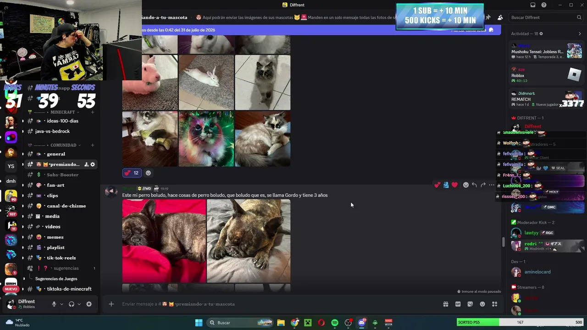Expand the Actividad panel arrow

(x=580, y=33)
